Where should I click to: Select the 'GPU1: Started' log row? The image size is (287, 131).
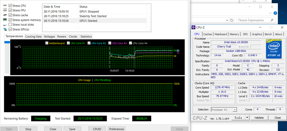[x=94, y=21]
